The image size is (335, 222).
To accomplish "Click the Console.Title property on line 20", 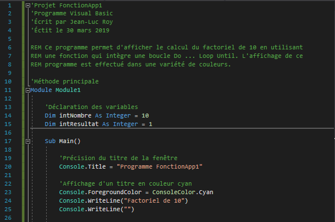I will click(x=83, y=167).
